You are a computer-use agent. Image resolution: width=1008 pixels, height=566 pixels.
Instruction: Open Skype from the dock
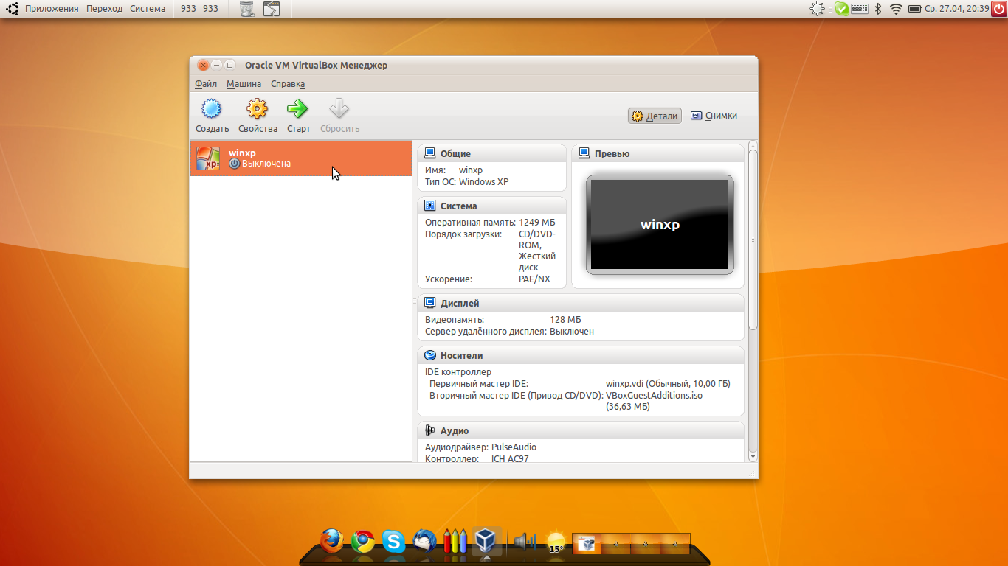tap(393, 542)
